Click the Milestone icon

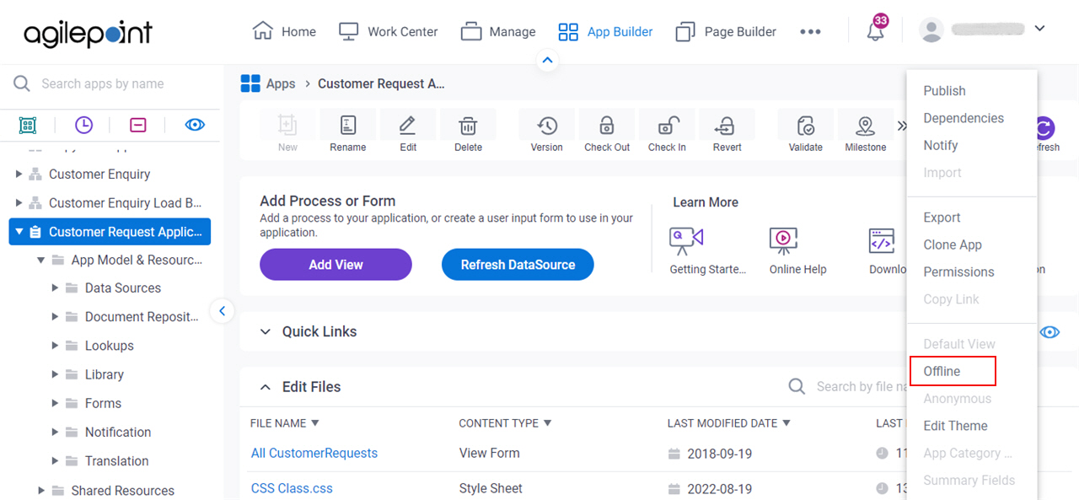(866, 126)
